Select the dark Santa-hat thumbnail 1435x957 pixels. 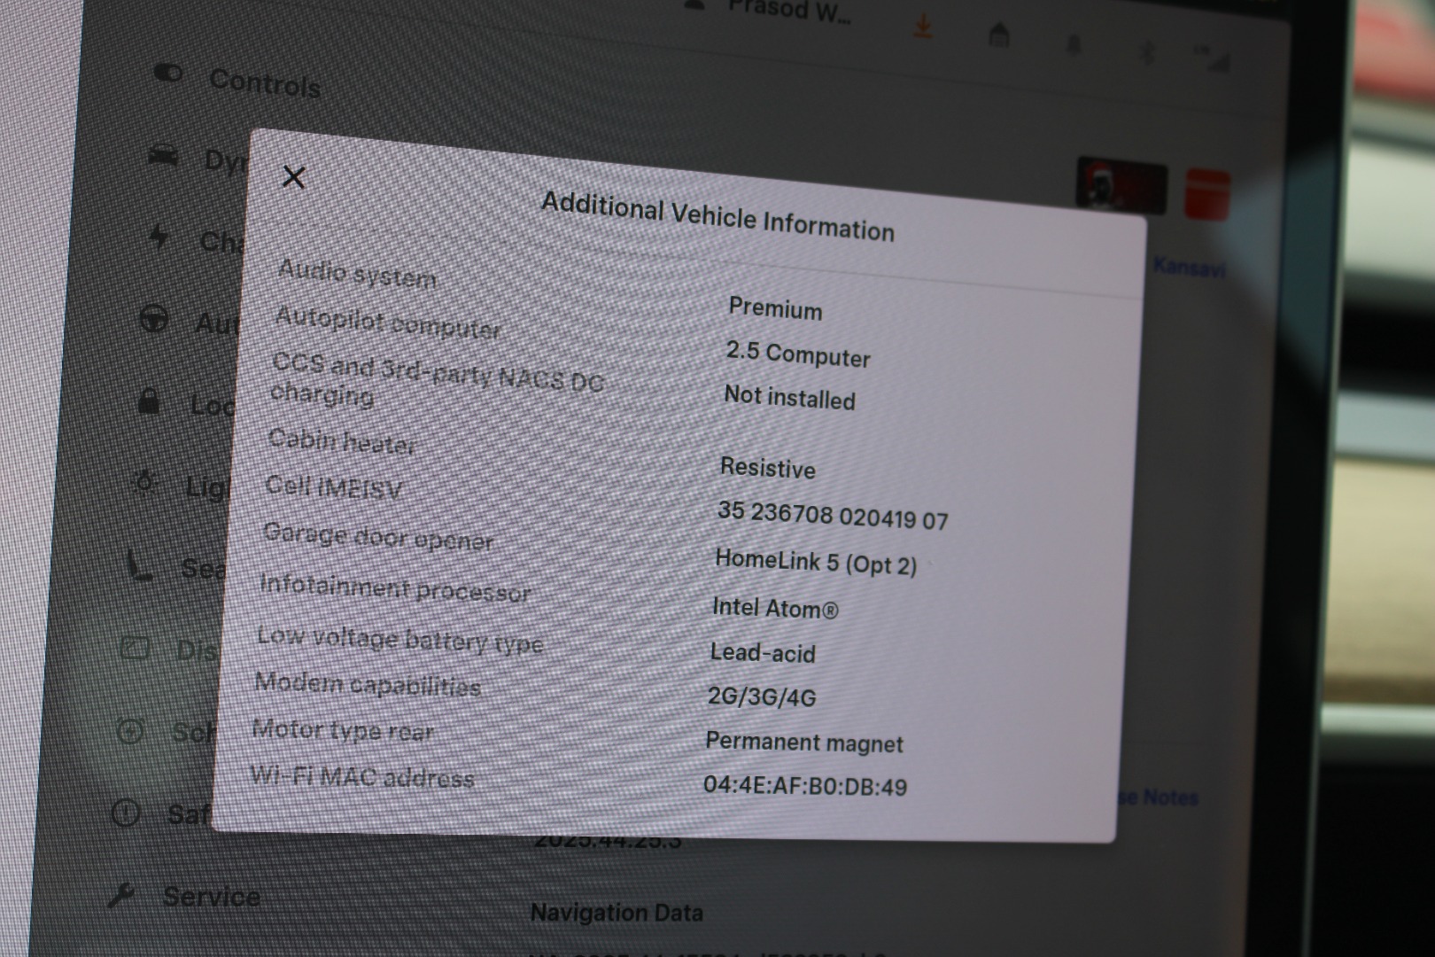[x=1121, y=185]
